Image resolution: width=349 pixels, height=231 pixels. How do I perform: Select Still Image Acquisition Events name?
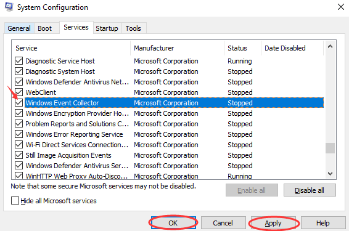[68, 155]
